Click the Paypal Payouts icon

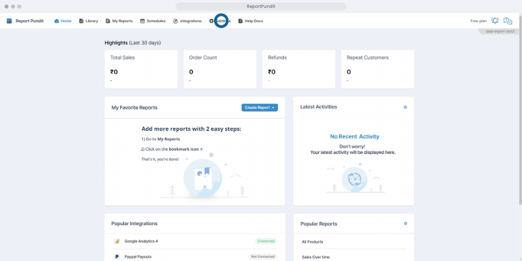coord(117,256)
